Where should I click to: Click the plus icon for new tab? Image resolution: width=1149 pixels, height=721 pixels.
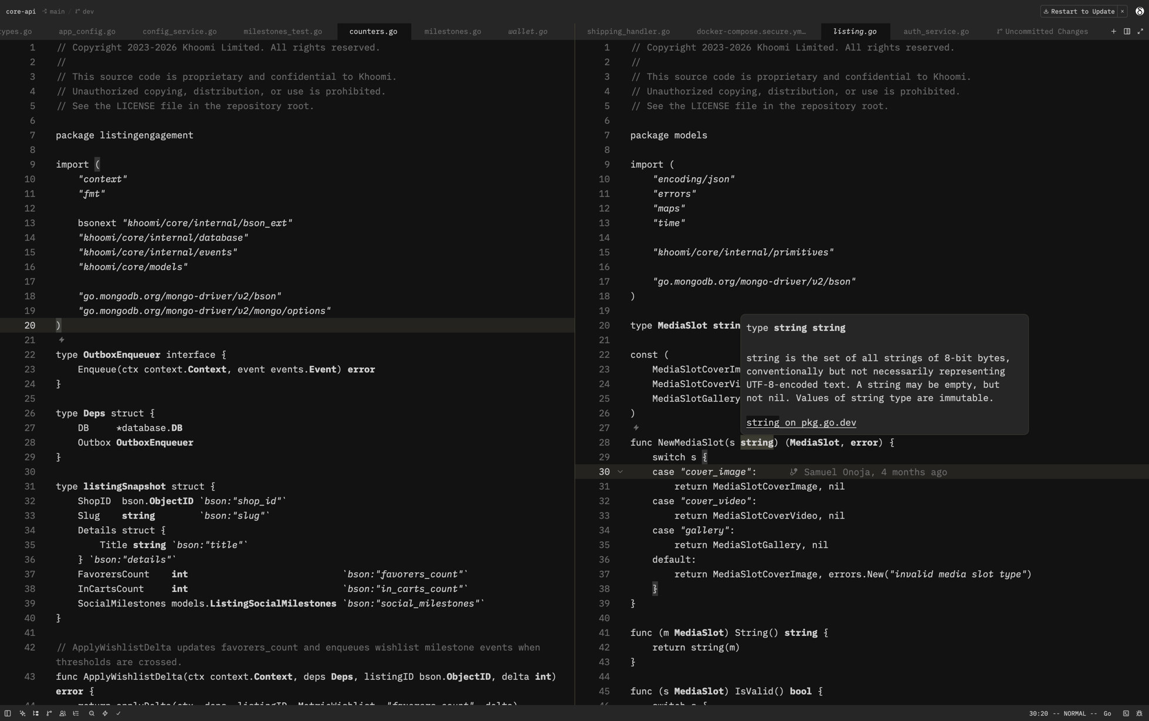tap(1113, 31)
